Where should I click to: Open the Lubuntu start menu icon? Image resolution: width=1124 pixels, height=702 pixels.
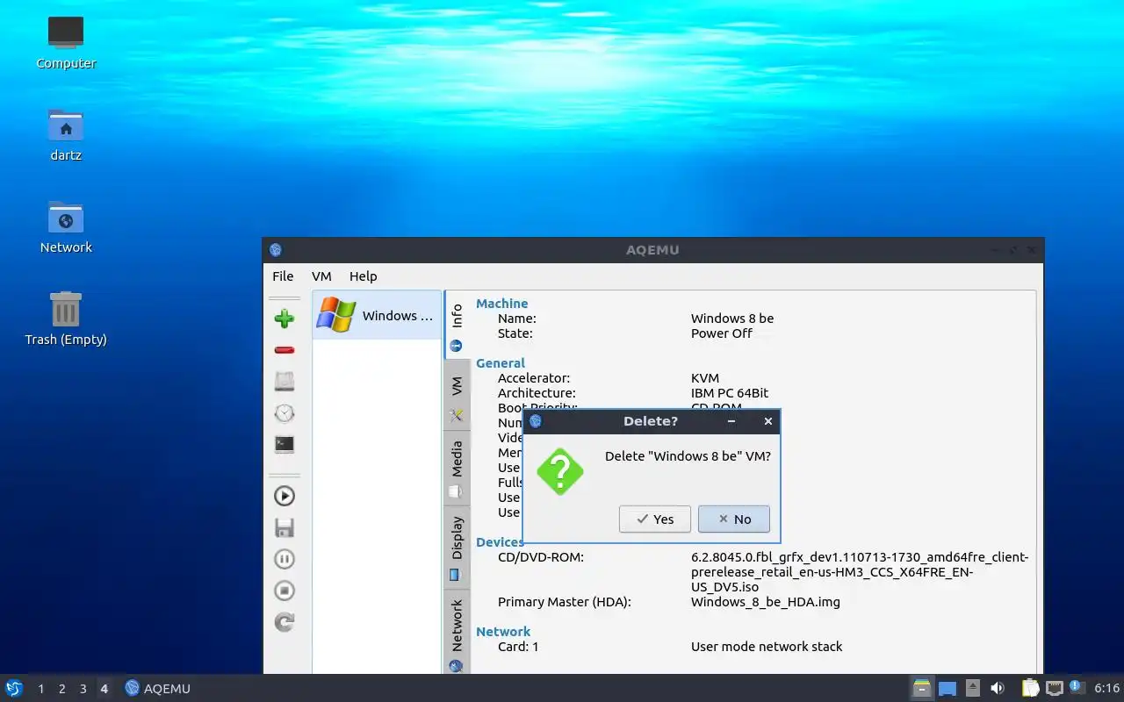coord(14,688)
